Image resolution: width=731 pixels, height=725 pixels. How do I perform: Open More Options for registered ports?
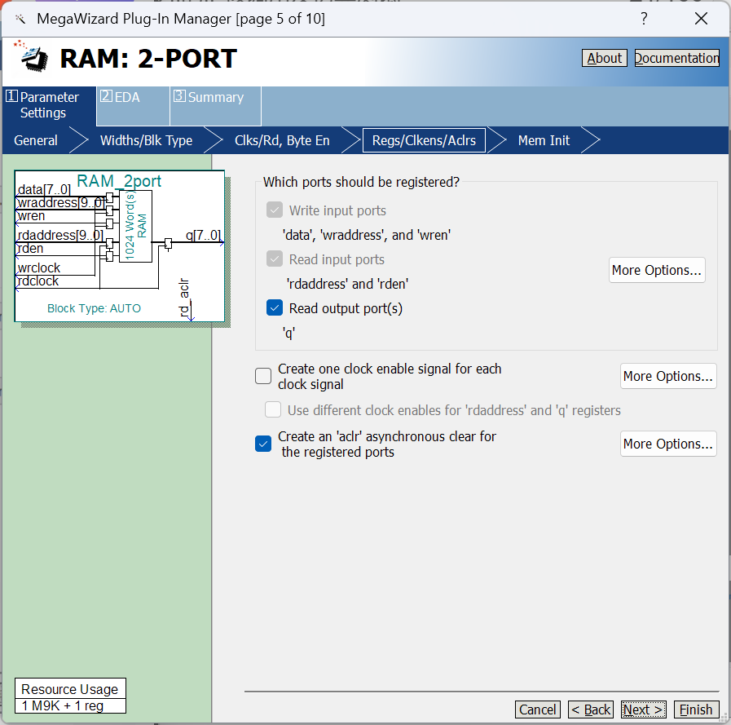pos(657,270)
